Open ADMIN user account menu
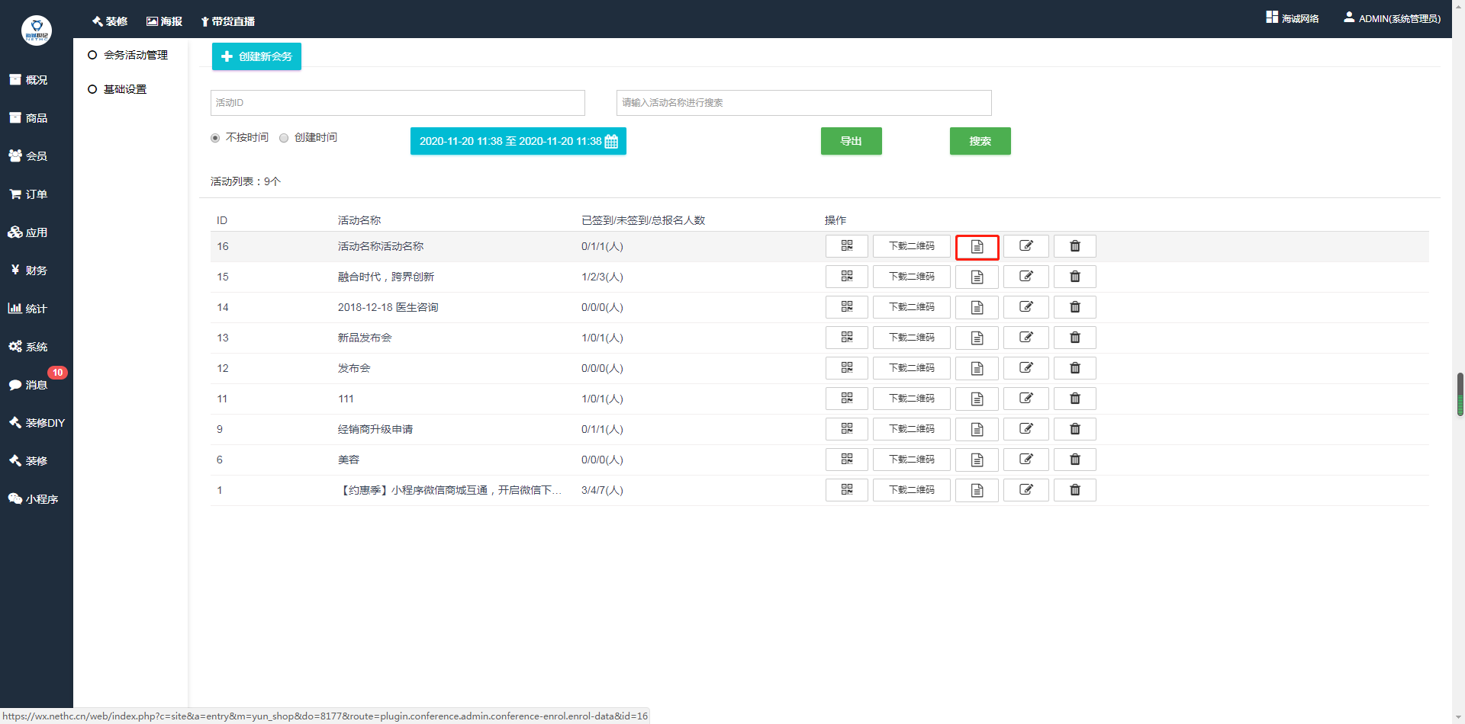This screenshot has width=1465, height=724. 1392,18
